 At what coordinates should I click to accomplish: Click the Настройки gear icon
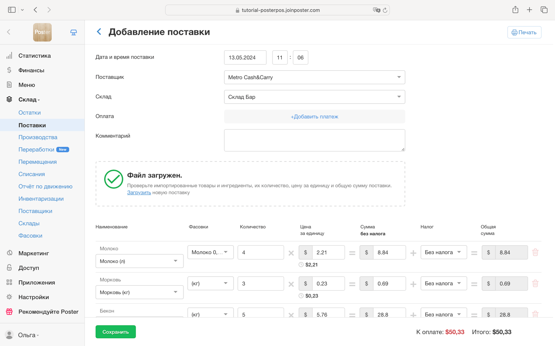coord(9,297)
